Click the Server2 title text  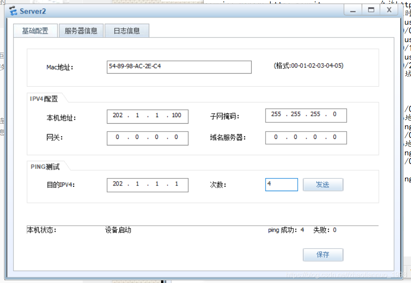click(33, 11)
